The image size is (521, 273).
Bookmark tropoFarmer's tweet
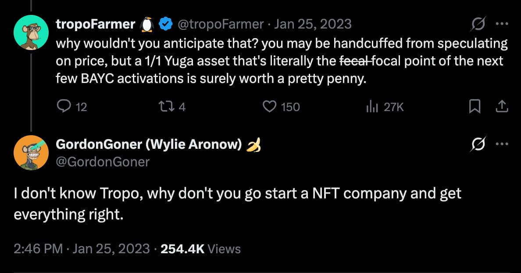pyautogui.click(x=475, y=107)
